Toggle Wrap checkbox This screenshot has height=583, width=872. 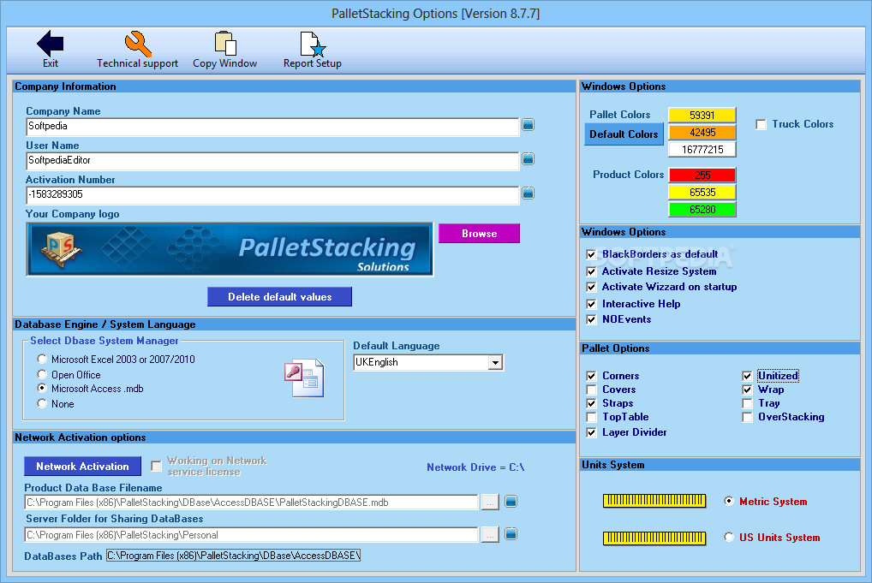click(x=747, y=390)
